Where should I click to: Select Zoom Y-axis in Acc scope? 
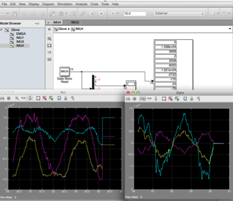30,98
